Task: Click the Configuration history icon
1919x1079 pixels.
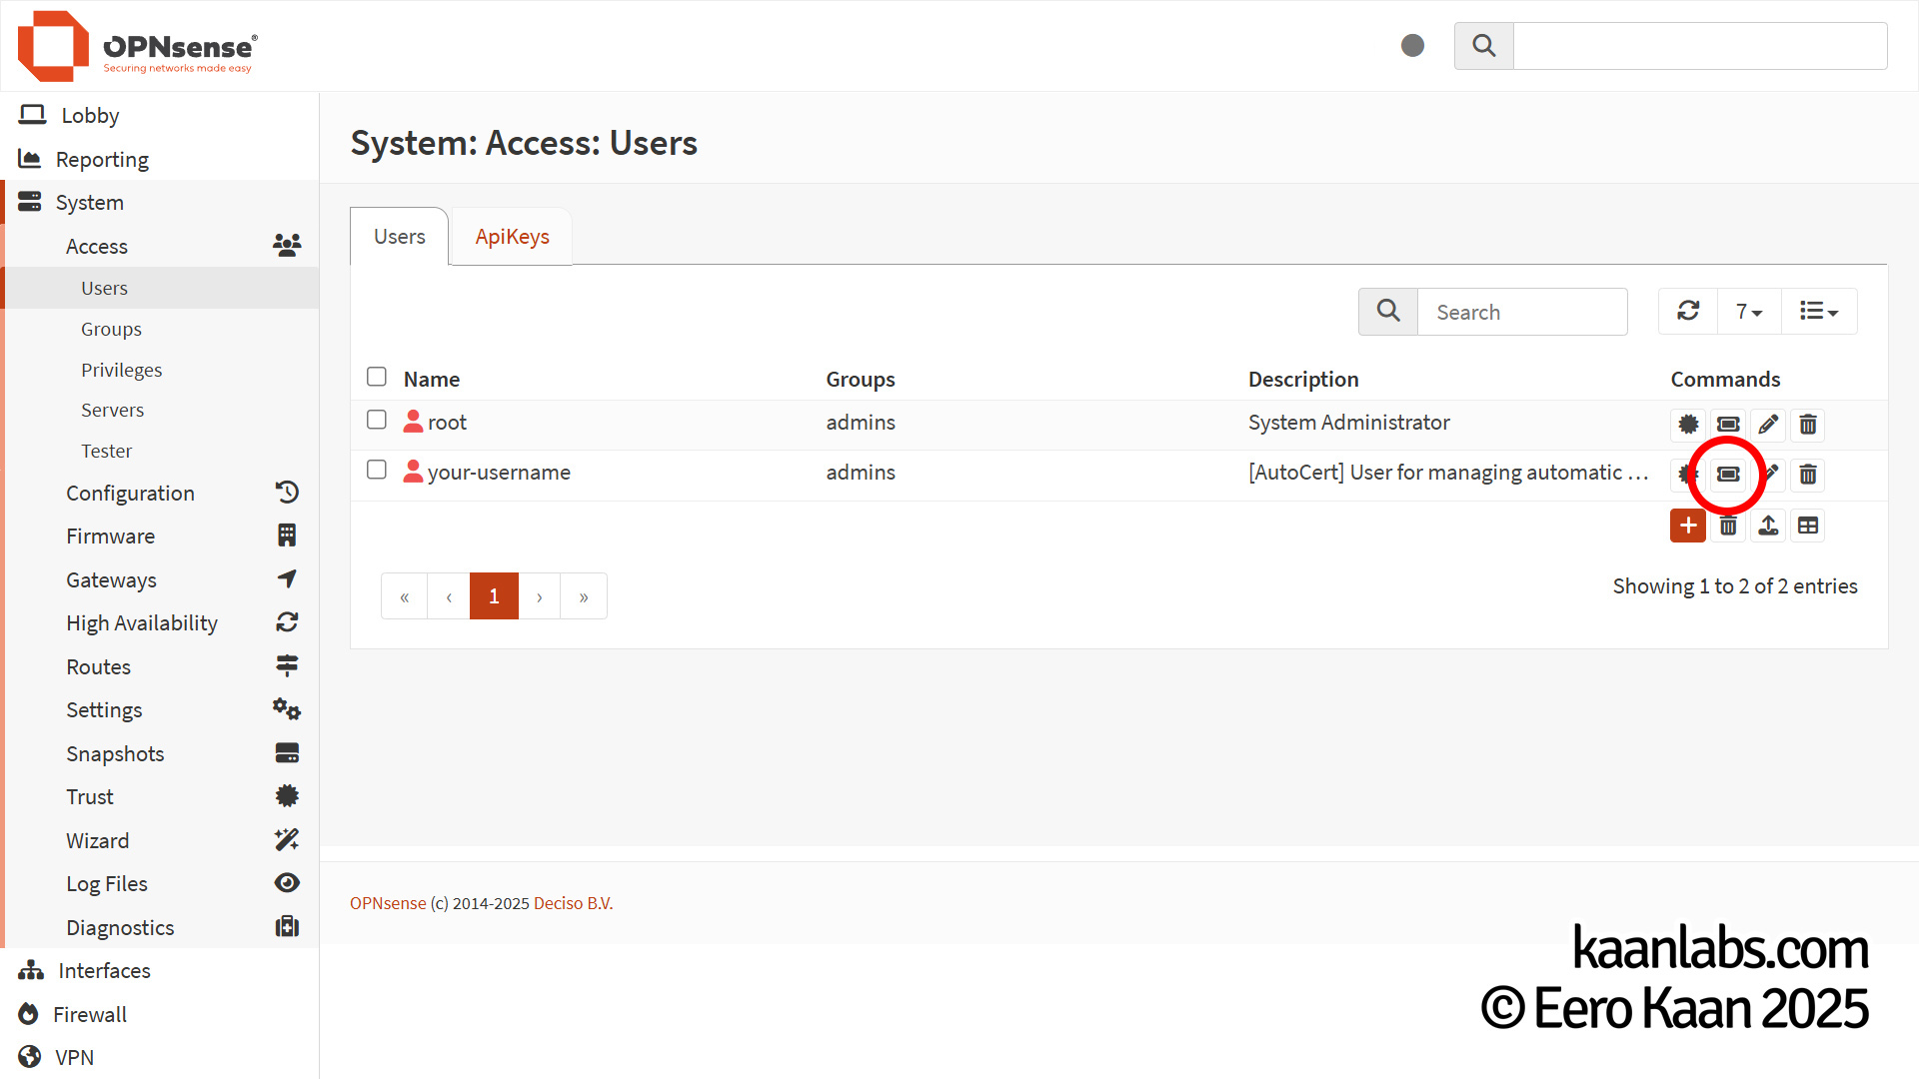Action: [x=287, y=492]
